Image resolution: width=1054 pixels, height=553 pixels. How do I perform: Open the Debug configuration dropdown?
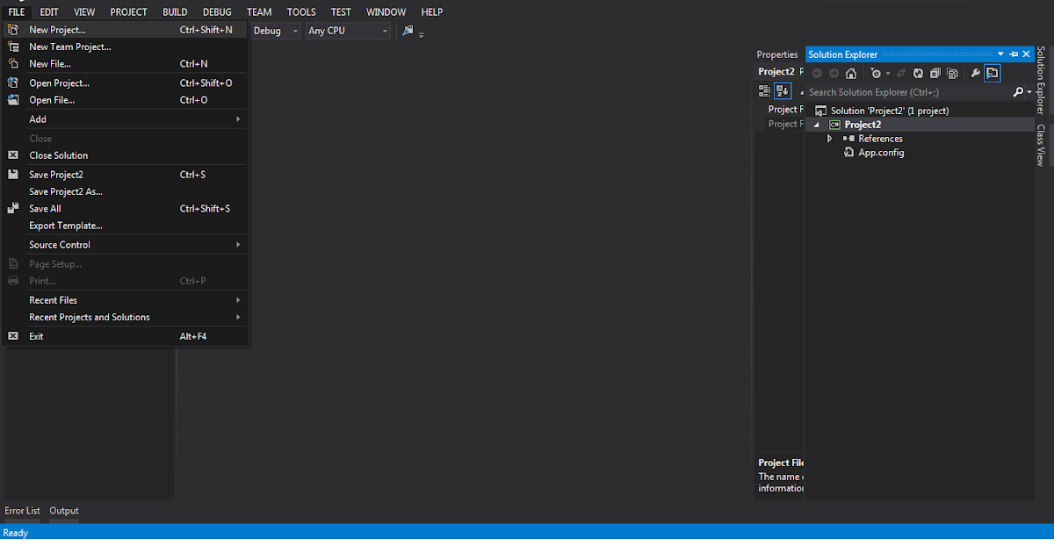tap(295, 30)
